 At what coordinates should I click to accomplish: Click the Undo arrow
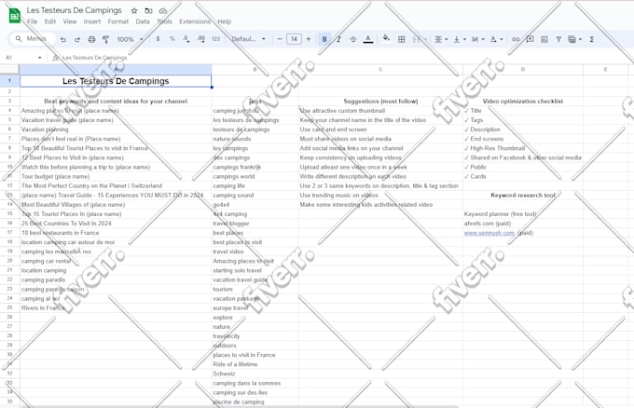pyautogui.click(x=63, y=39)
